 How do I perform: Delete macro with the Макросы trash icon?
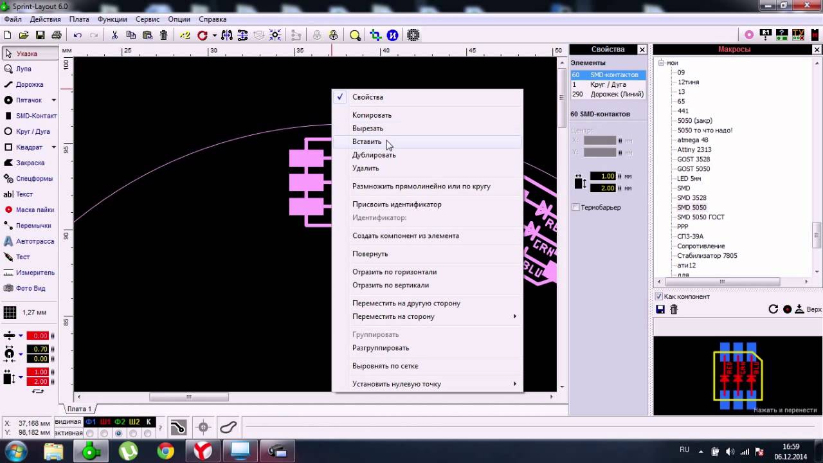(x=674, y=309)
